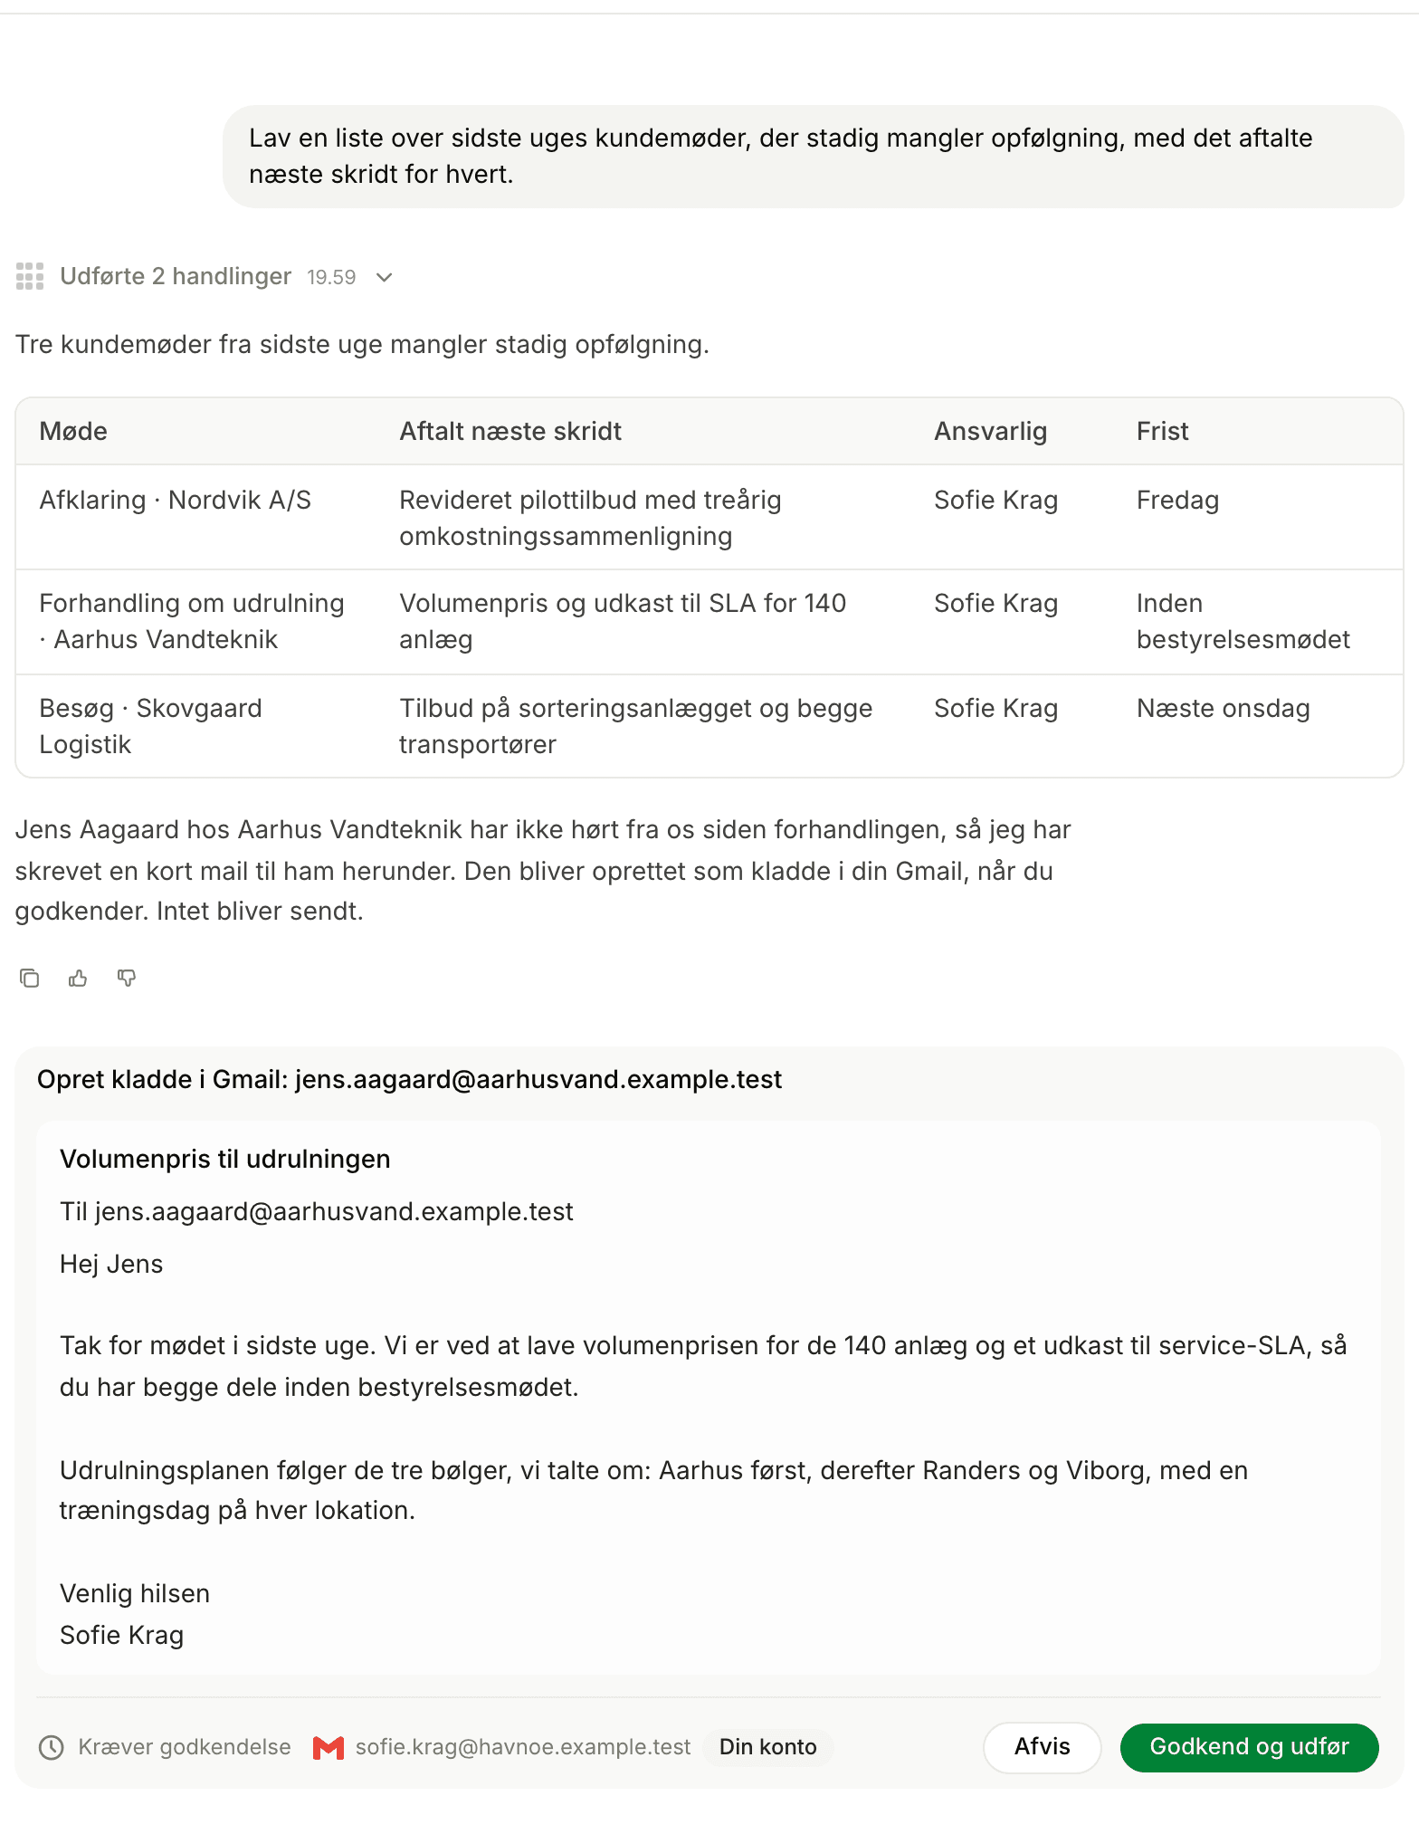
Task: Select the sofie.krag@havnoe.example.test account label
Action: point(523,1747)
